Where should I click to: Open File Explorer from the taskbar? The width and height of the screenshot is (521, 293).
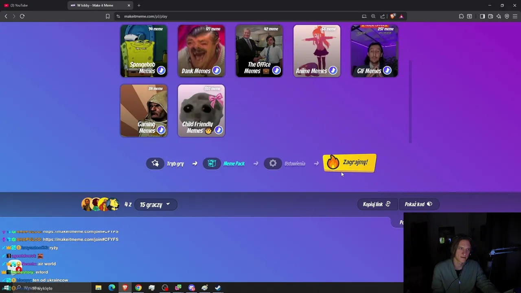coord(98,288)
